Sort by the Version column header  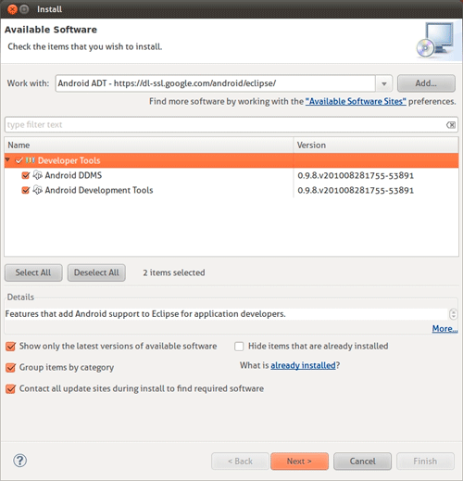[x=376, y=145]
